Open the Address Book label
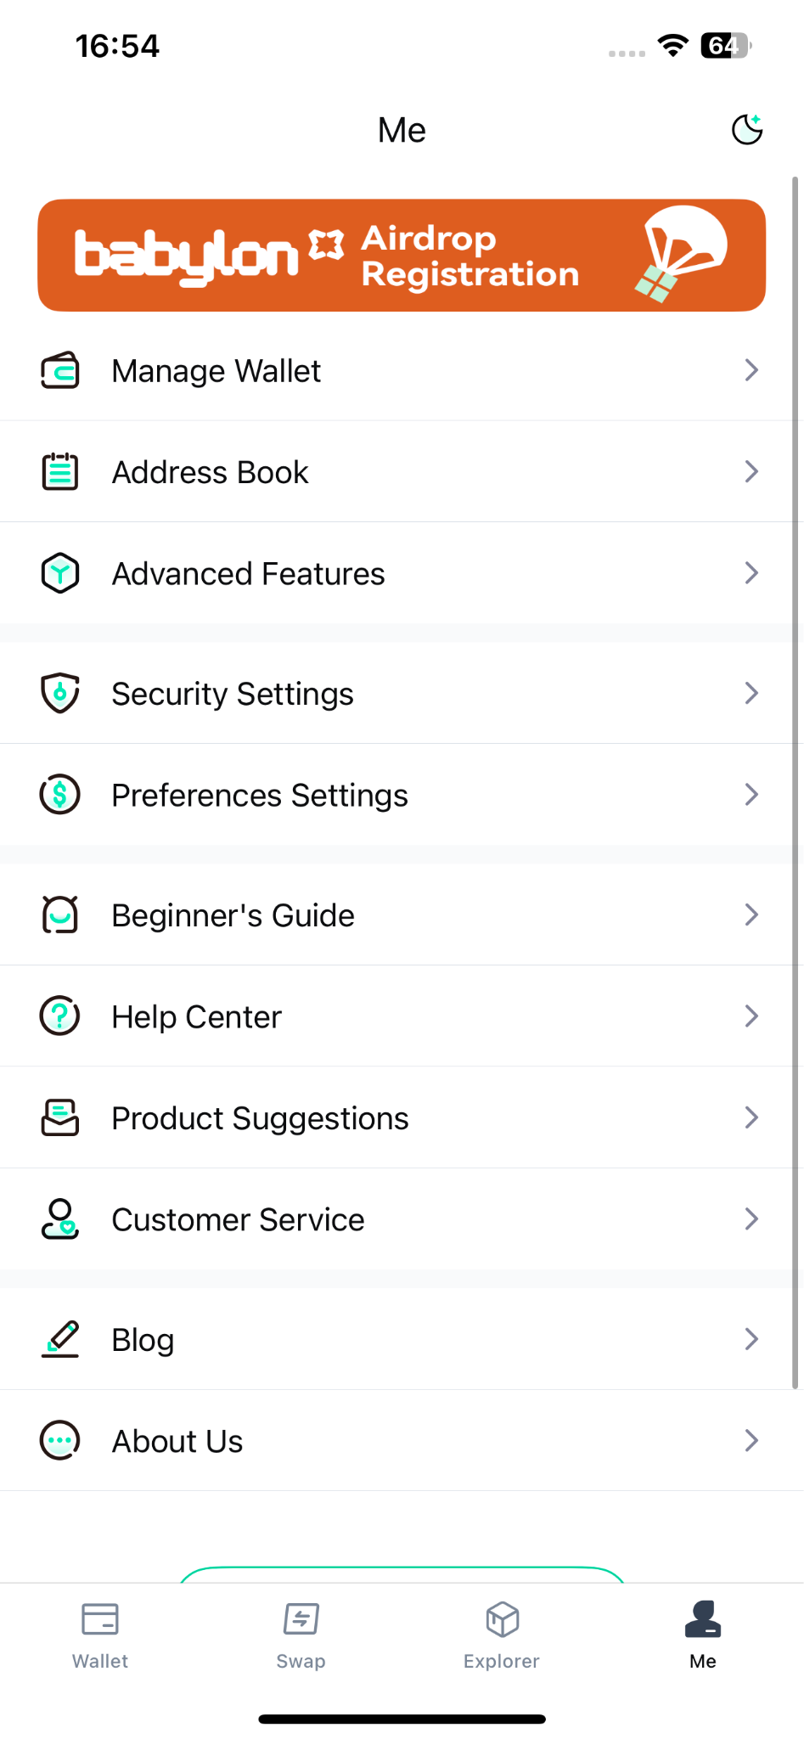 pos(211,473)
